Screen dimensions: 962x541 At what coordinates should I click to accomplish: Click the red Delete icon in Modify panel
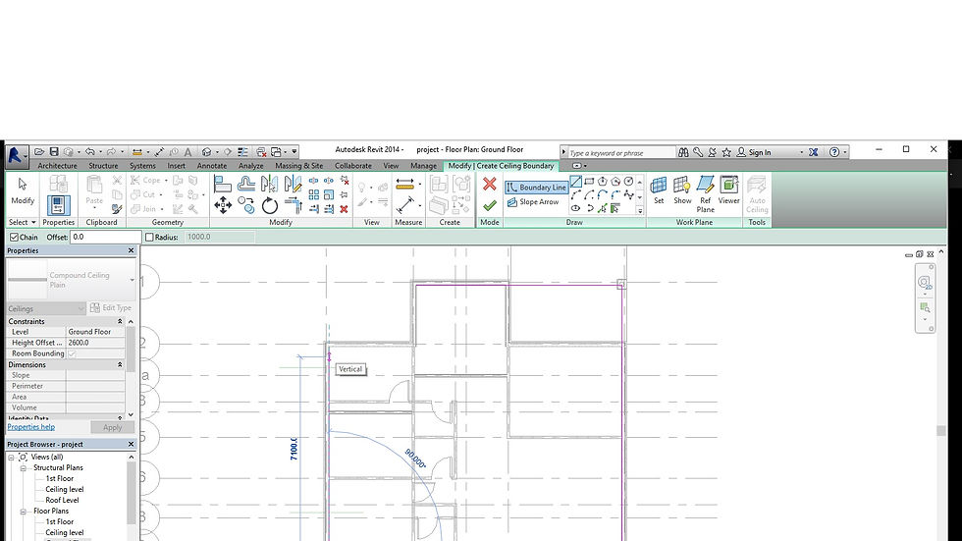345,209
